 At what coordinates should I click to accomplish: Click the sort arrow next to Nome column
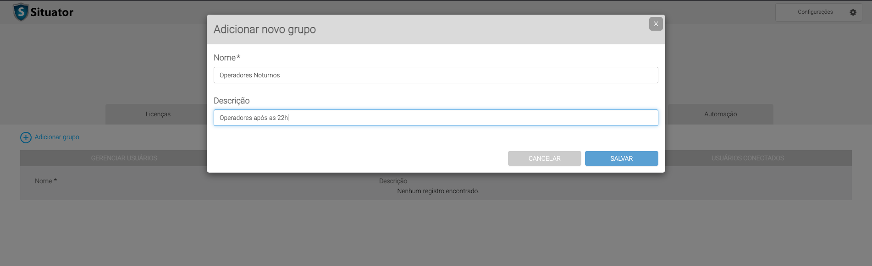55,180
